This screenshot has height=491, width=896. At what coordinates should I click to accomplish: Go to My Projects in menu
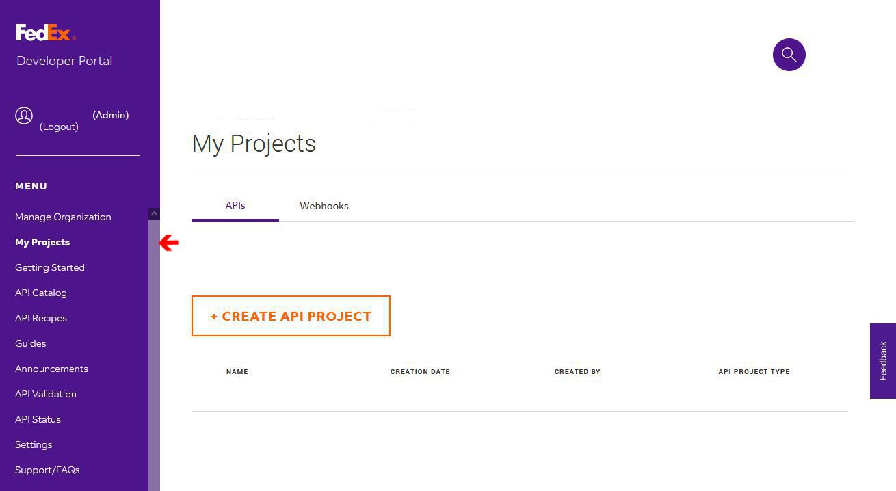coord(42,242)
